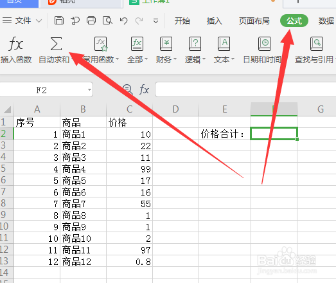
Task: Click the 自动求和 label button
Action: tap(54, 59)
